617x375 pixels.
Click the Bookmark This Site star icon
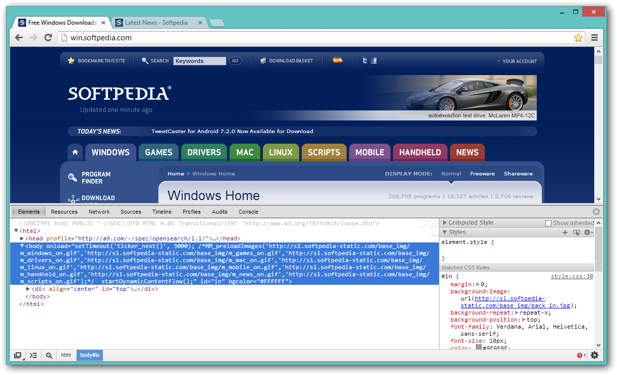[71, 60]
